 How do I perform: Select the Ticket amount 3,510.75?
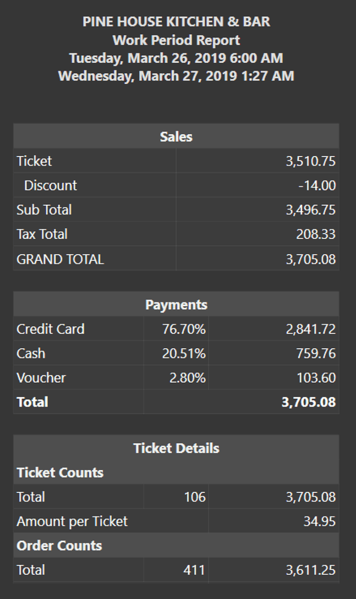click(x=311, y=161)
